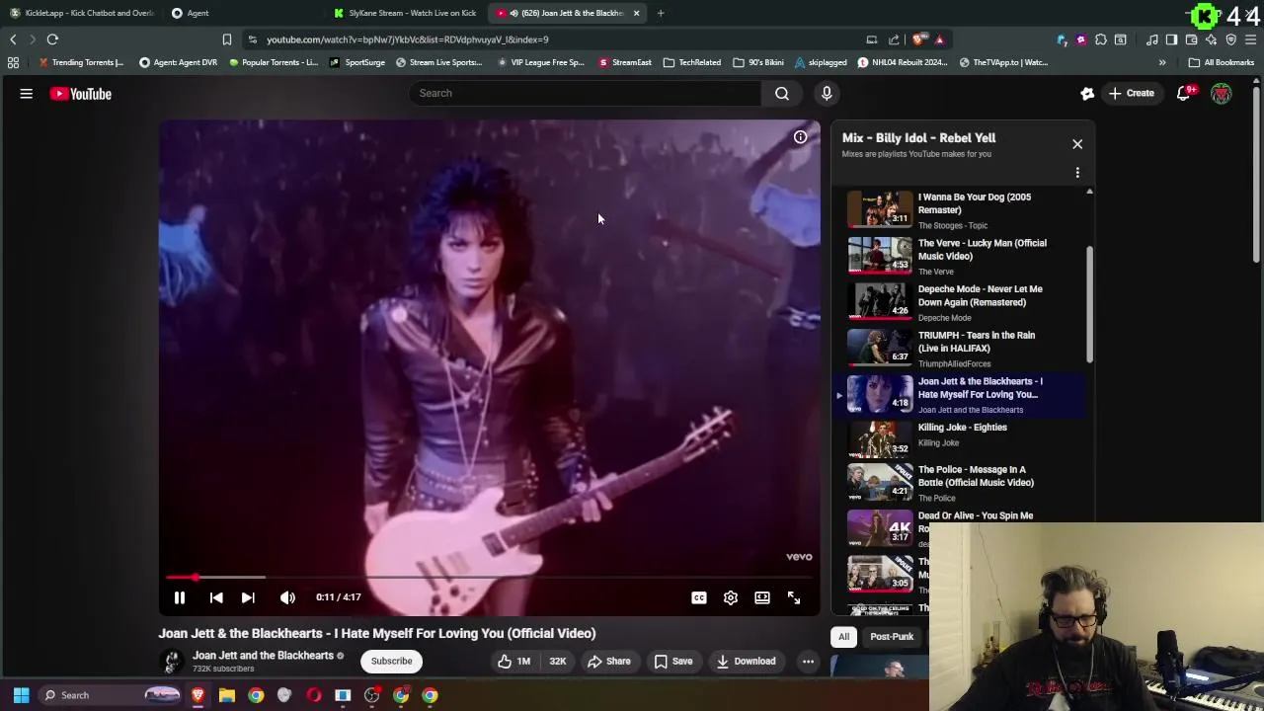Skip to the previous video
Screen dimensions: 1264x711
click(x=216, y=597)
